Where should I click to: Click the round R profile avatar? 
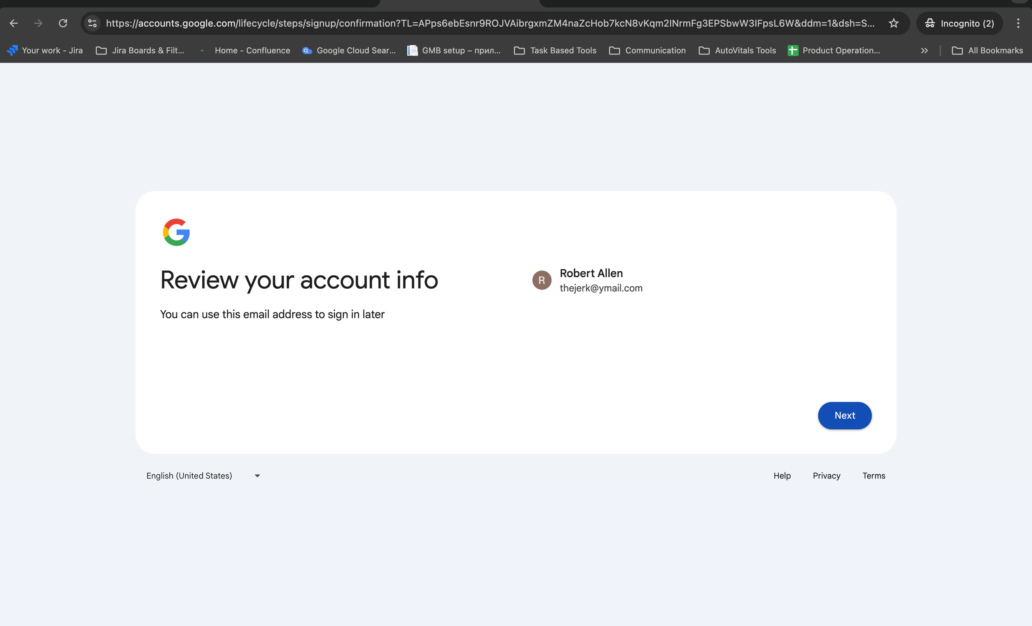point(541,280)
